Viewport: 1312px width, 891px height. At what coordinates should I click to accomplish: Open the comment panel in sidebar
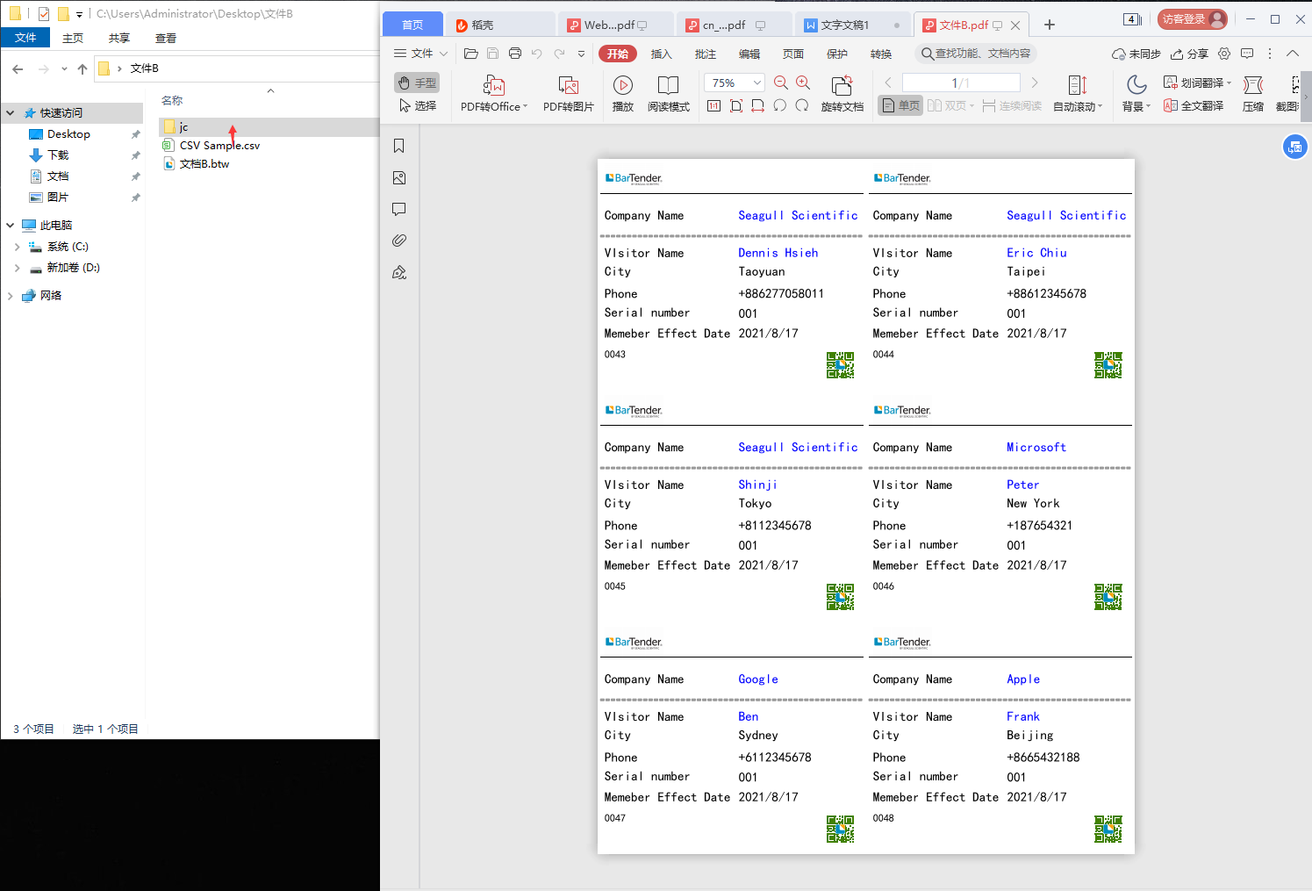[x=399, y=209]
